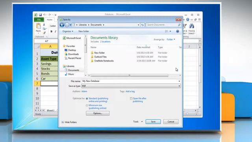Open recent pages dropdown next to Forward arrow
The image size is (252, 142).
tap(70, 25)
